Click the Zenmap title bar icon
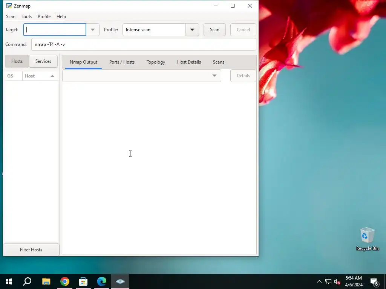 click(x=9, y=6)
